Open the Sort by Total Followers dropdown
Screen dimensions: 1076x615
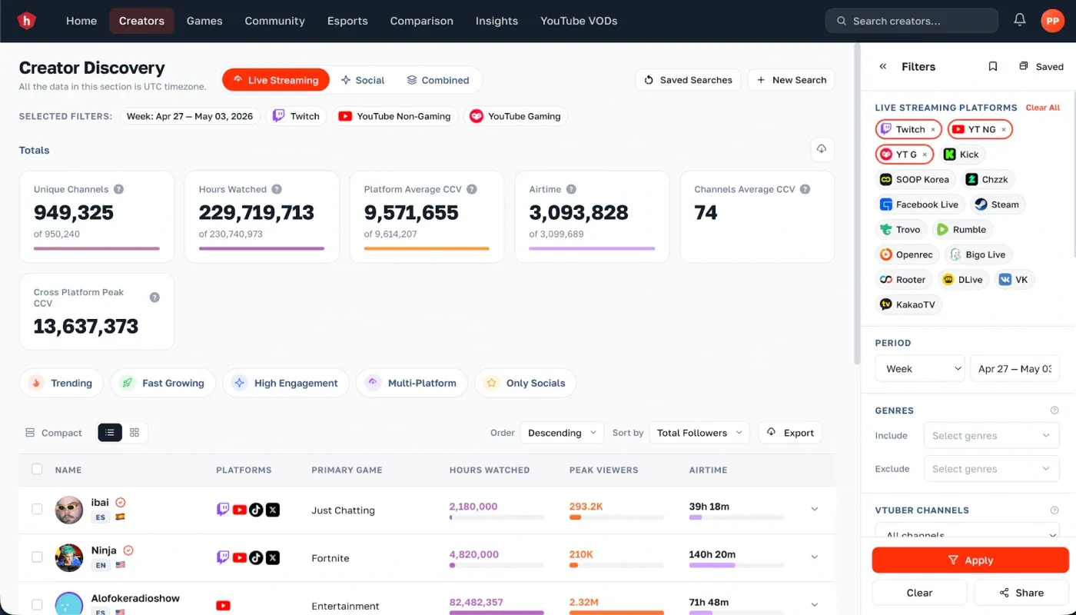click(699, 433)
